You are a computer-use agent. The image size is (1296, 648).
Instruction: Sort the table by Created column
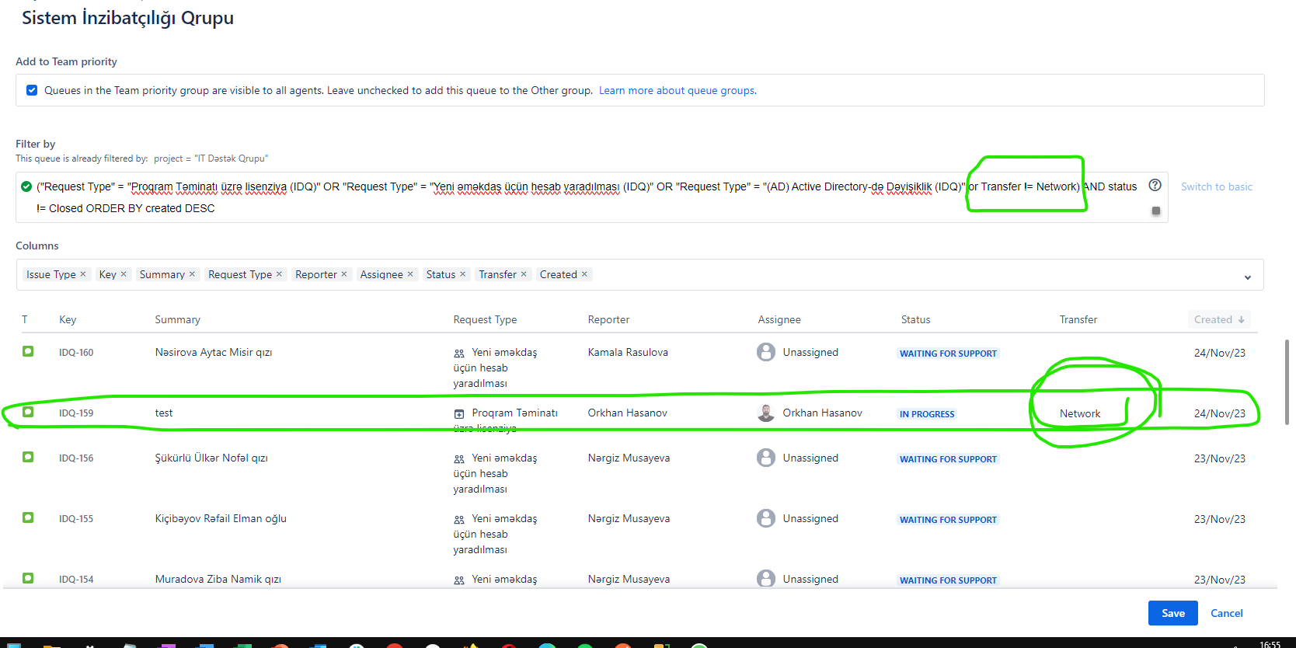point(1219,319)
